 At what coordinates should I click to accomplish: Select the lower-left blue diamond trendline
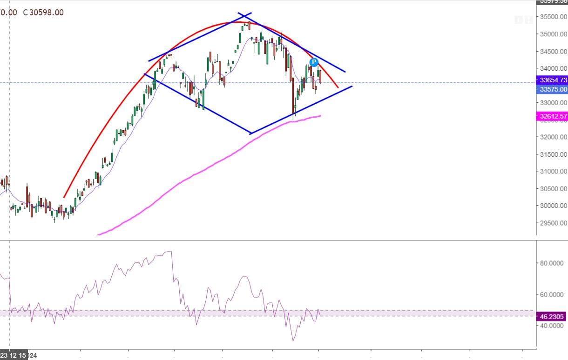198,104
